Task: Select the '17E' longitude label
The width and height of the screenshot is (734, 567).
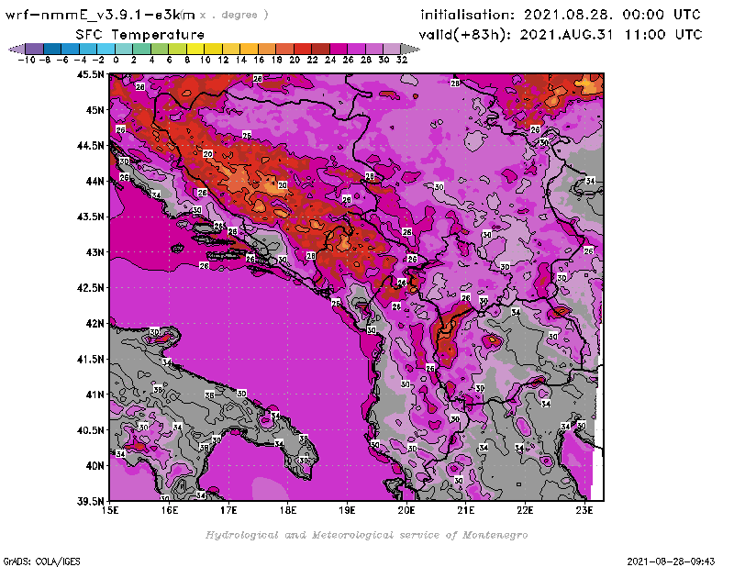Action: pos(228,510)
